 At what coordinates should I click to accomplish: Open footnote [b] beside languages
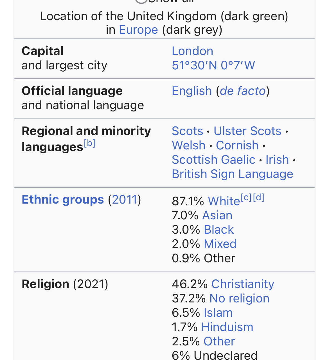pyautogui.click(x=90, y=143)
